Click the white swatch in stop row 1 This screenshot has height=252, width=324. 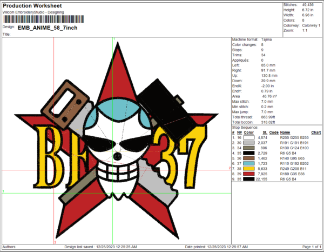[248, 137]
